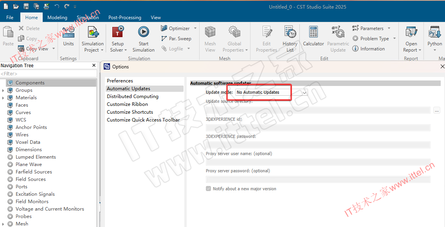Switch to the Home ribbon tab
This screenshot has height=227, width=445.
click(31, 18)
